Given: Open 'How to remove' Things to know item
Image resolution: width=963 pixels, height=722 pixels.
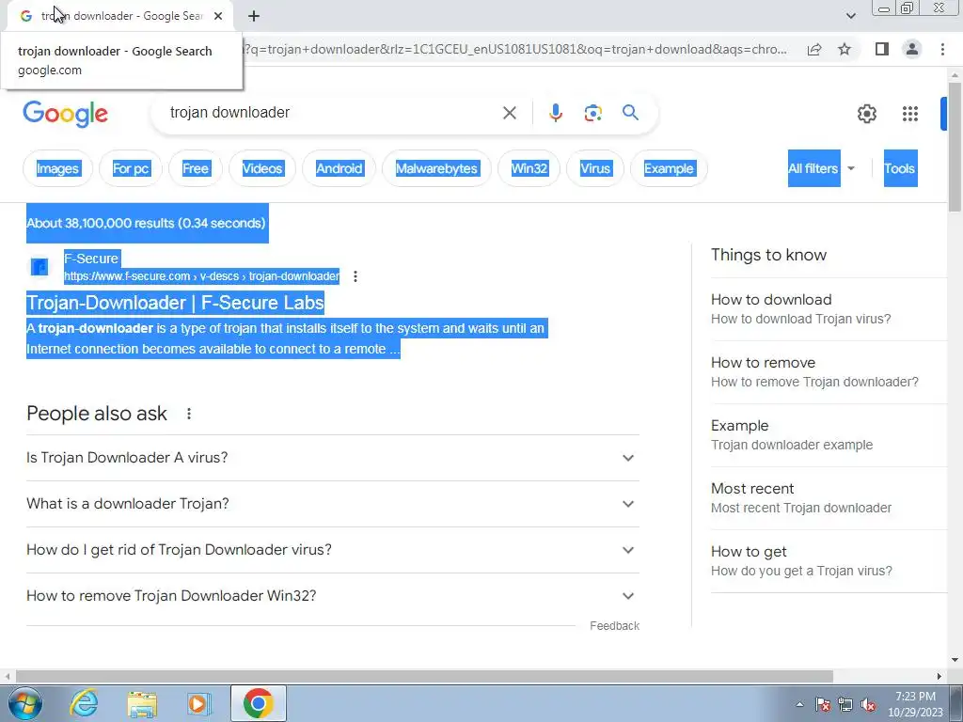Looking at the screenshot, I should pos(829,372).
